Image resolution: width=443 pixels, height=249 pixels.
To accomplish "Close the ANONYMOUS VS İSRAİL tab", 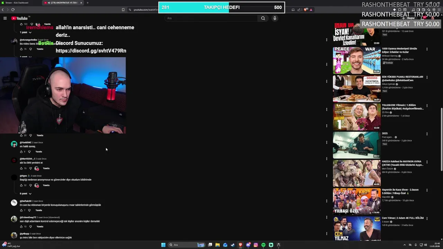I will tap(81, 3).
